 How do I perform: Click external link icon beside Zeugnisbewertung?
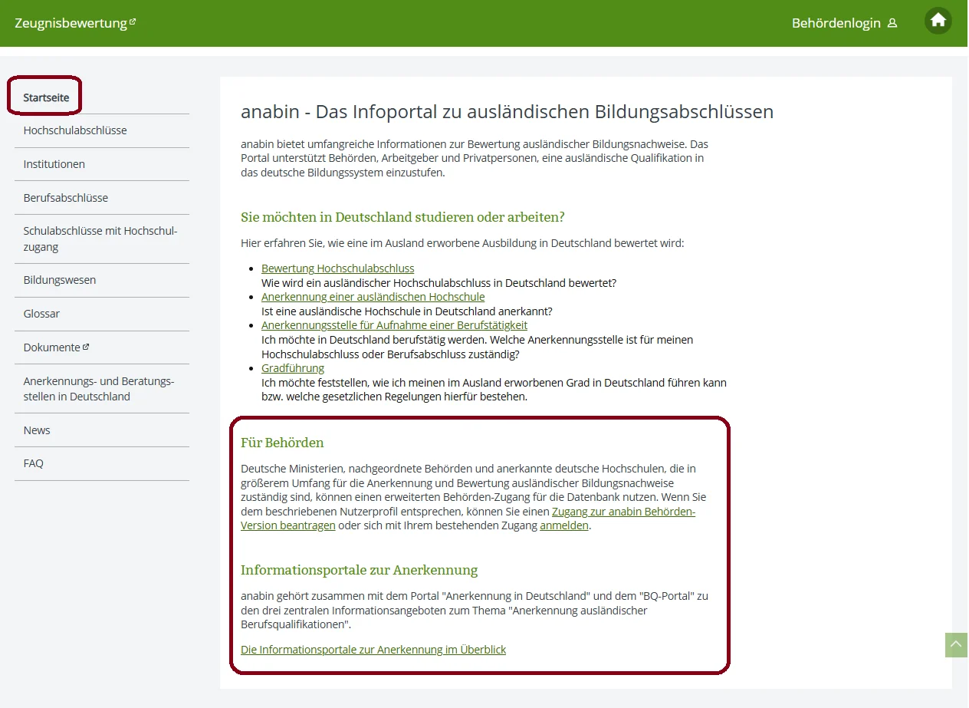[133, 21]
